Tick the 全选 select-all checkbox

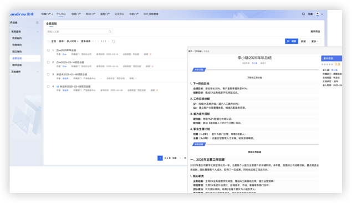pyautogui.click(x=48, y=41)
